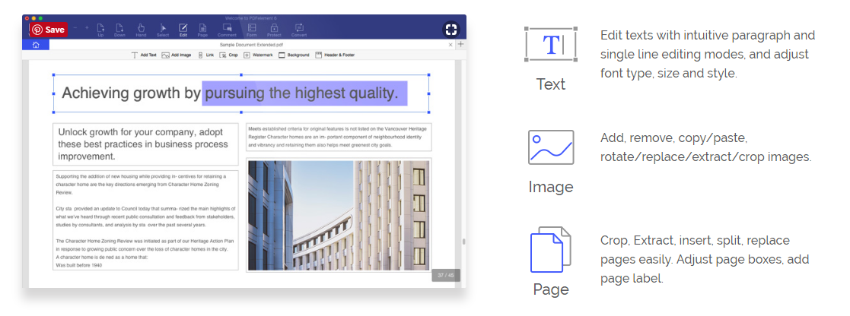Click Crop in edit toolbar
This screenshot has width=850, height=316.
pos(229,55)
